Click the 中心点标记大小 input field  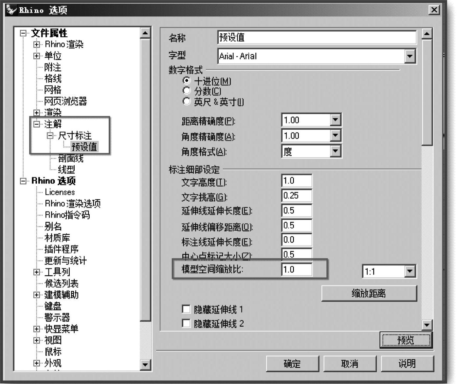click(x=297, y=254)
